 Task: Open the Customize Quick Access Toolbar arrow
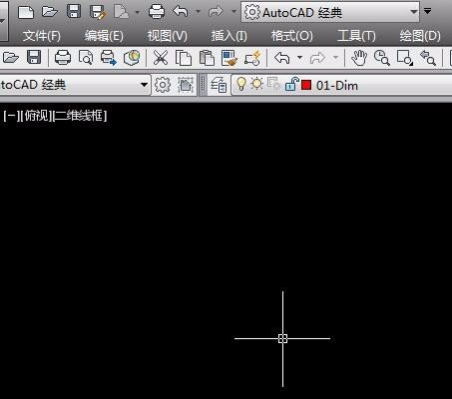point(428,11)
